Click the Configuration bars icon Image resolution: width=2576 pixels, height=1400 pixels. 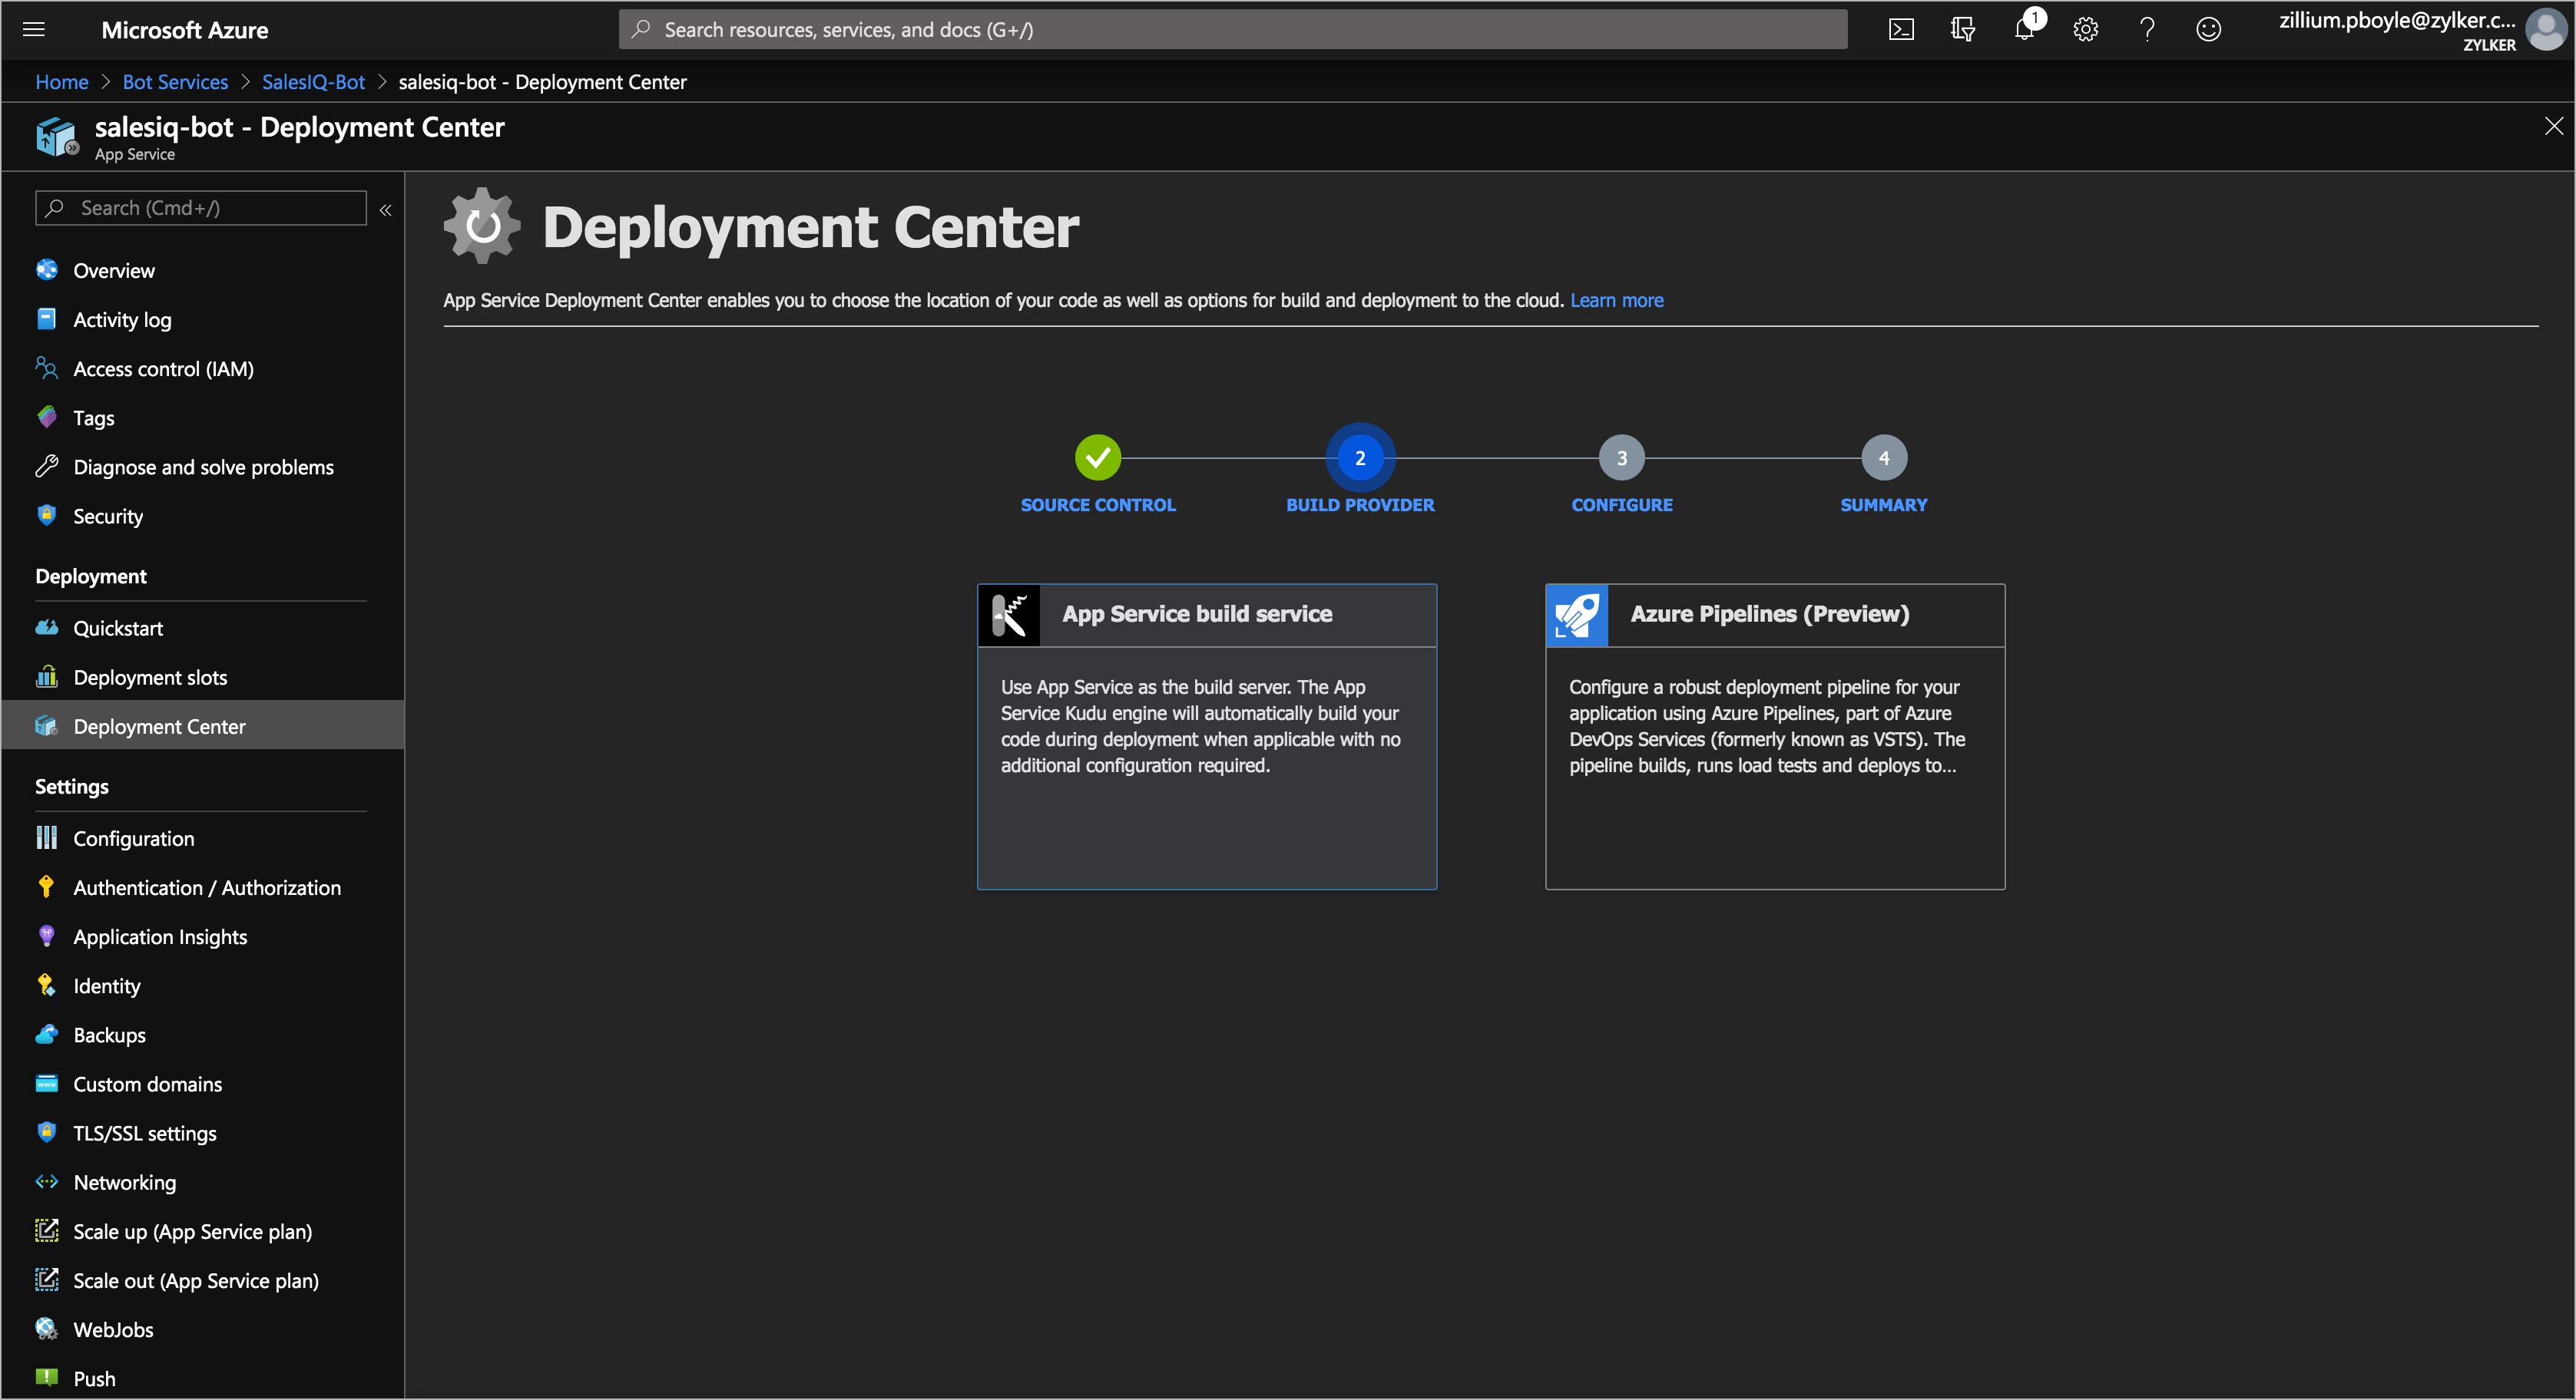click(x=47, y=837)
